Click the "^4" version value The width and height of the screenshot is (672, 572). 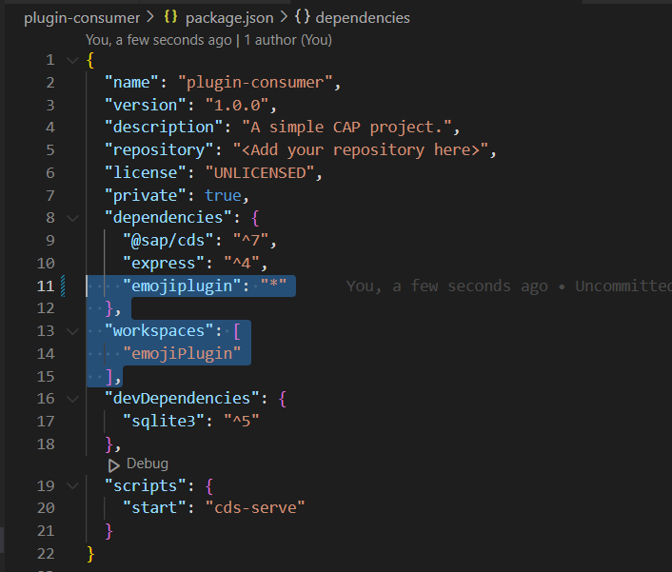pyautogui.click(x=242, y=263)
